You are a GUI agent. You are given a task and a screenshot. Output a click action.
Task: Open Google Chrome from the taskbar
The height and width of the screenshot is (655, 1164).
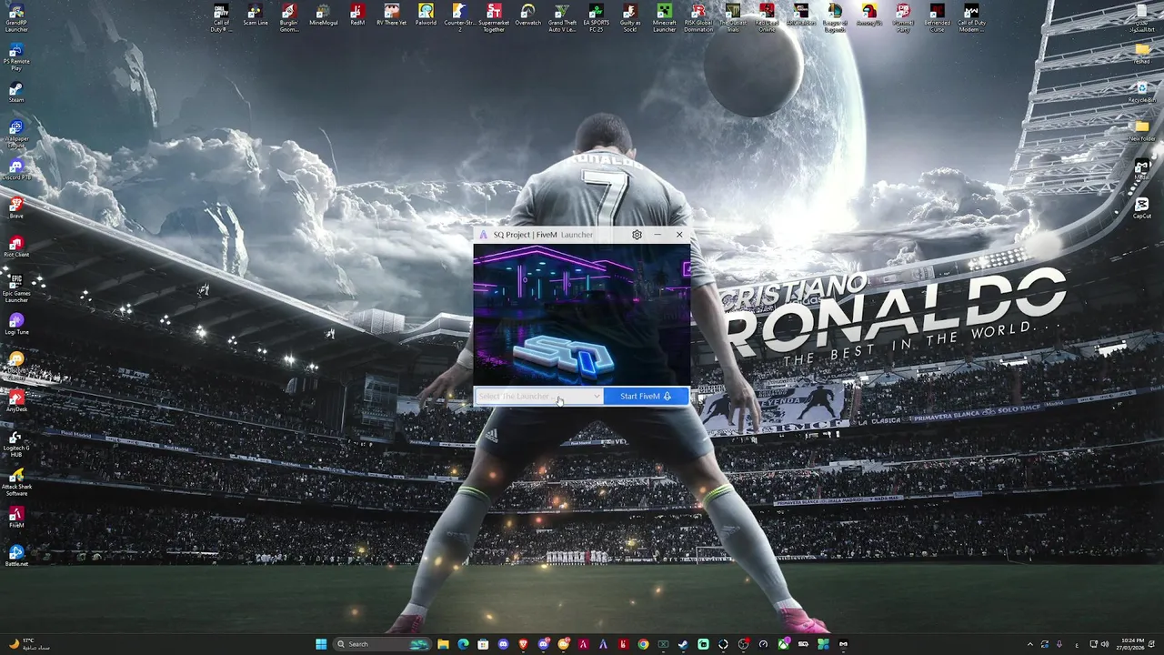(x=643, y=644)
